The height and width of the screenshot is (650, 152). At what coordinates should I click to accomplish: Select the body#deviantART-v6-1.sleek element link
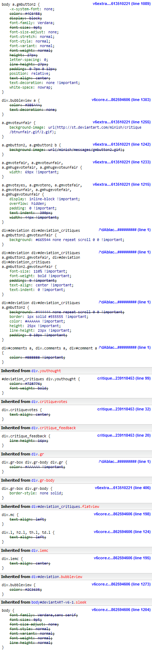[x=59, y=602]
